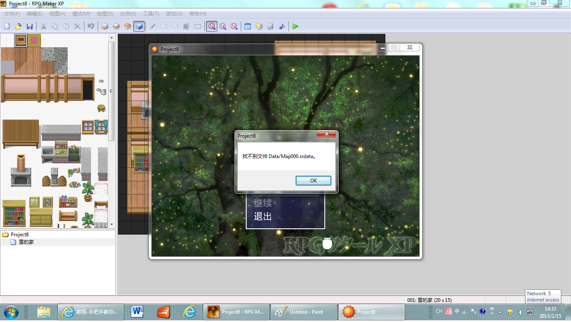Open the 编辑(E) menu
Image resolution: width=571 pixels, height=322 pixels.
[35, 14]
